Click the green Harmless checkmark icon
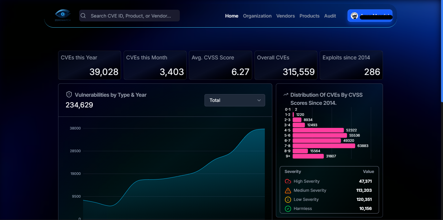Viewport: 443px width, 220px height. point(288,209)
